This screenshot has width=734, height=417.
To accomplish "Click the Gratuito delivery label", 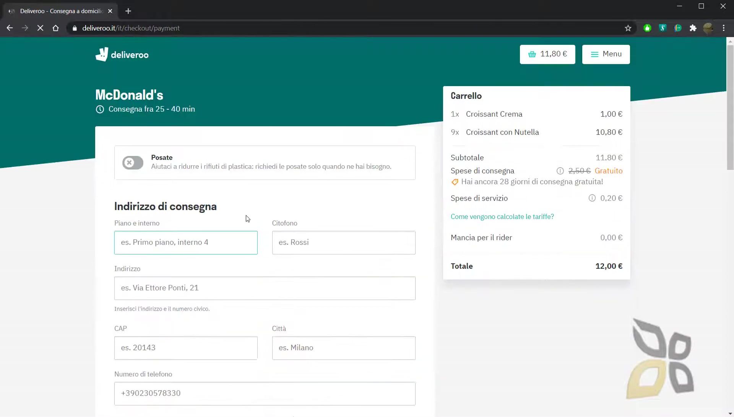I will pyautogui.click(x=608, y=171).
